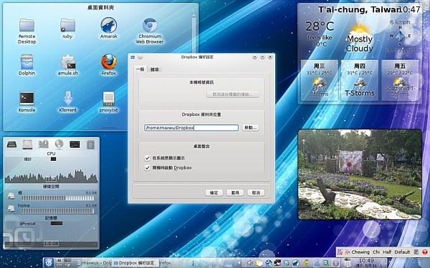Toggle the show system tray icon checkbox

(x=147, y=158)
